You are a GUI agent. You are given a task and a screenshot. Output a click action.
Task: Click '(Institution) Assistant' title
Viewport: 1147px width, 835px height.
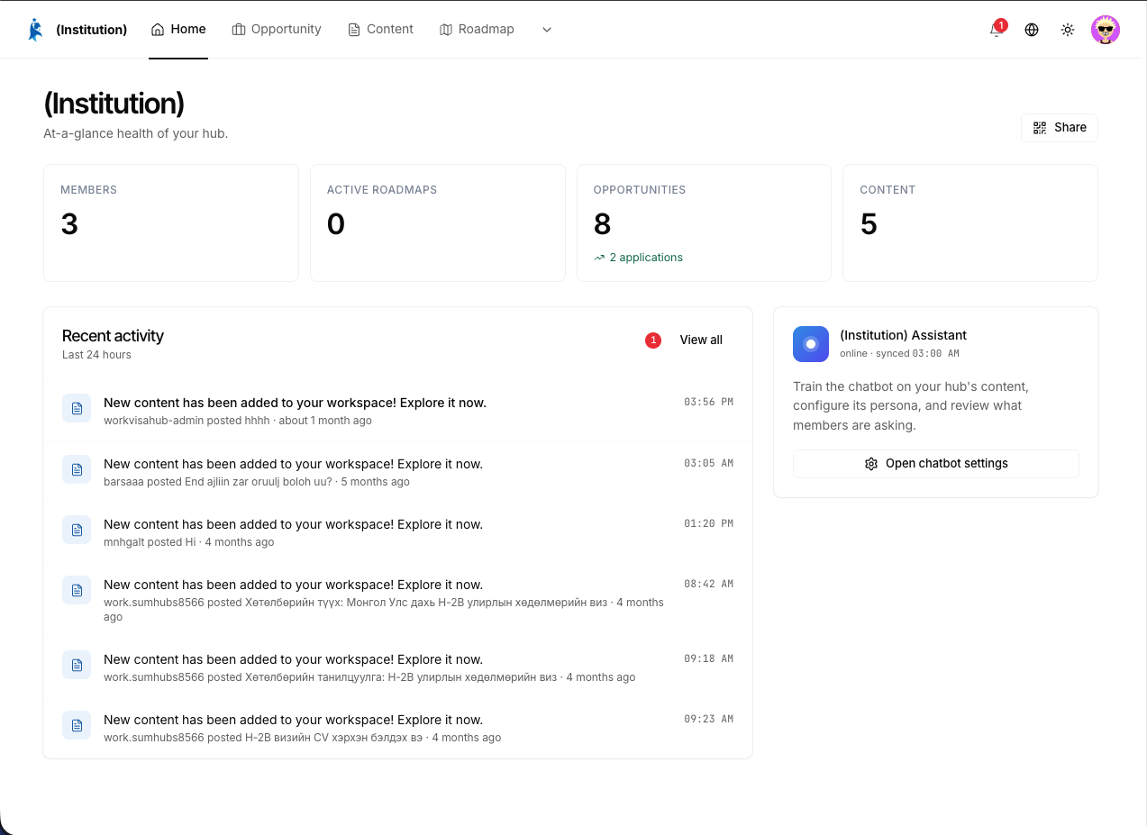(x=903, y=335)
